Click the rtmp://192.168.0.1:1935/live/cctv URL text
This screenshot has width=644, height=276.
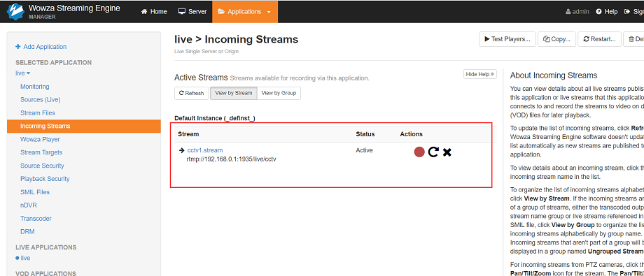click(x=231, y=159)
